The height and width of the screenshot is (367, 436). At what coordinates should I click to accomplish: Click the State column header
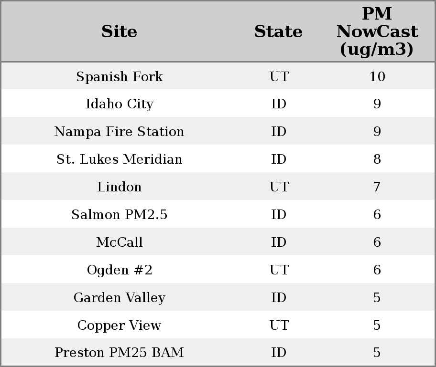coord(278,31)
